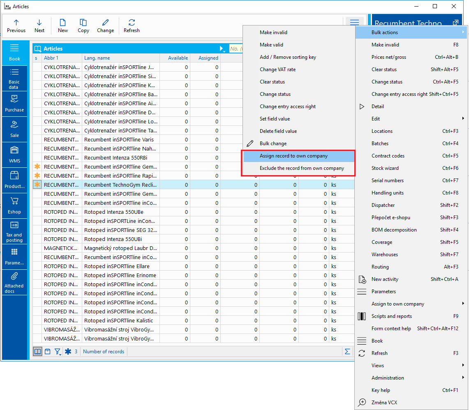This screenshot has height=410, width=469.
Task: Select Set field value
Action: [x=298, y=119]
